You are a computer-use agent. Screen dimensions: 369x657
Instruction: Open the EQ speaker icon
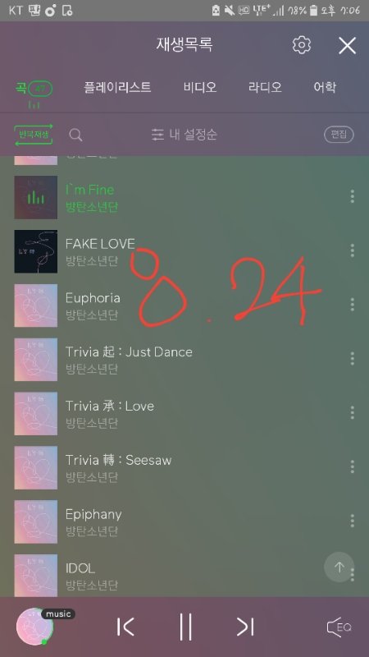pyautogui.click(x=339, y=627)
